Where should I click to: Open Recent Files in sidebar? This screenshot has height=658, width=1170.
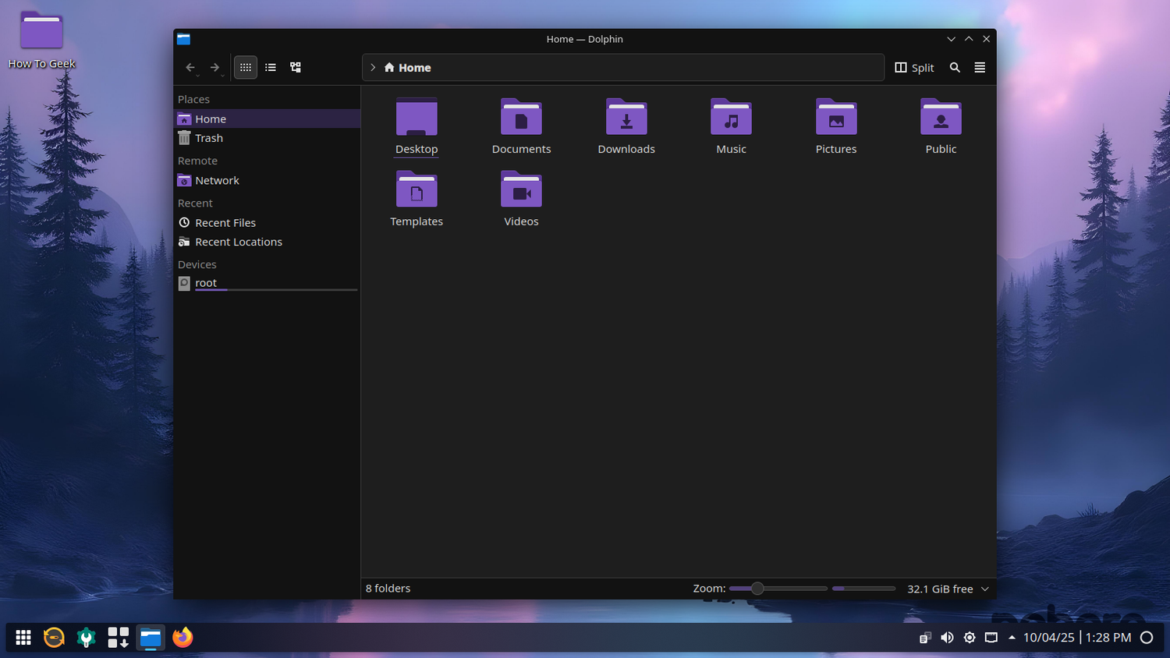[267, 223]
